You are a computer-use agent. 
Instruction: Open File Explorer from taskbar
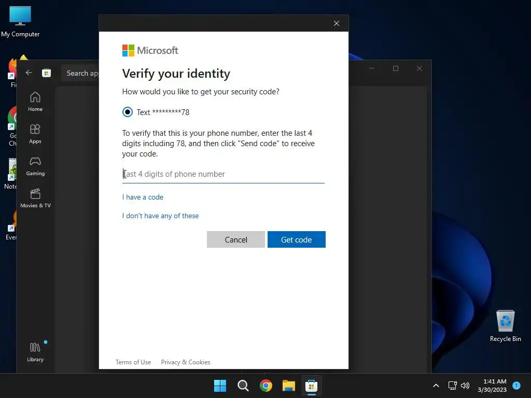[x=289, y=386]
